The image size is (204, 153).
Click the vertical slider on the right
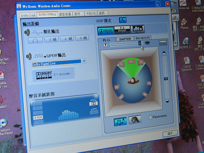coord(165,78)
